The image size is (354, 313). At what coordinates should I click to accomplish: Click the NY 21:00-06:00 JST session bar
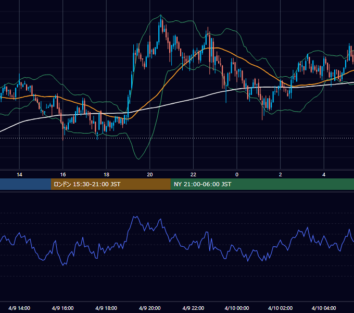(x=262, y=184)
